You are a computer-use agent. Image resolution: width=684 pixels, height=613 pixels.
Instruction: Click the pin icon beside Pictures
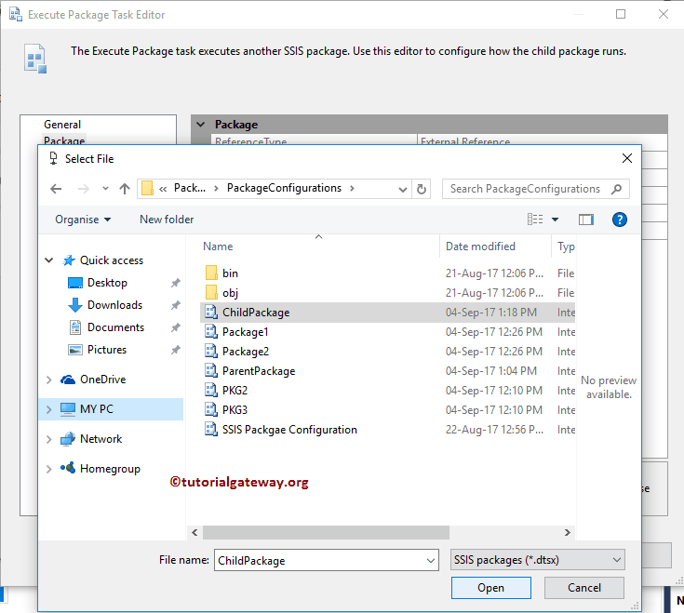(x=175, y=350)
